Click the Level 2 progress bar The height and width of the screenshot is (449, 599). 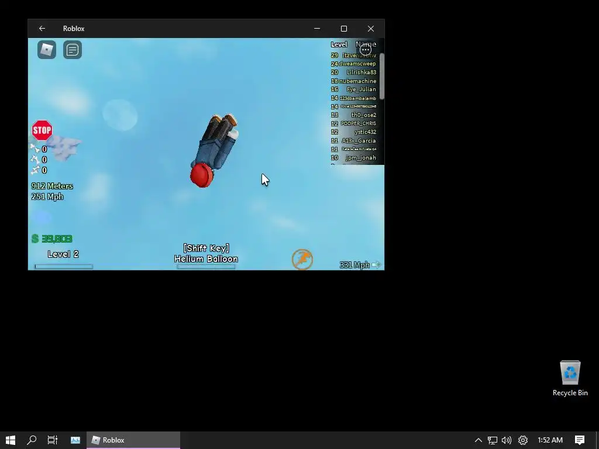click(63, 267)
